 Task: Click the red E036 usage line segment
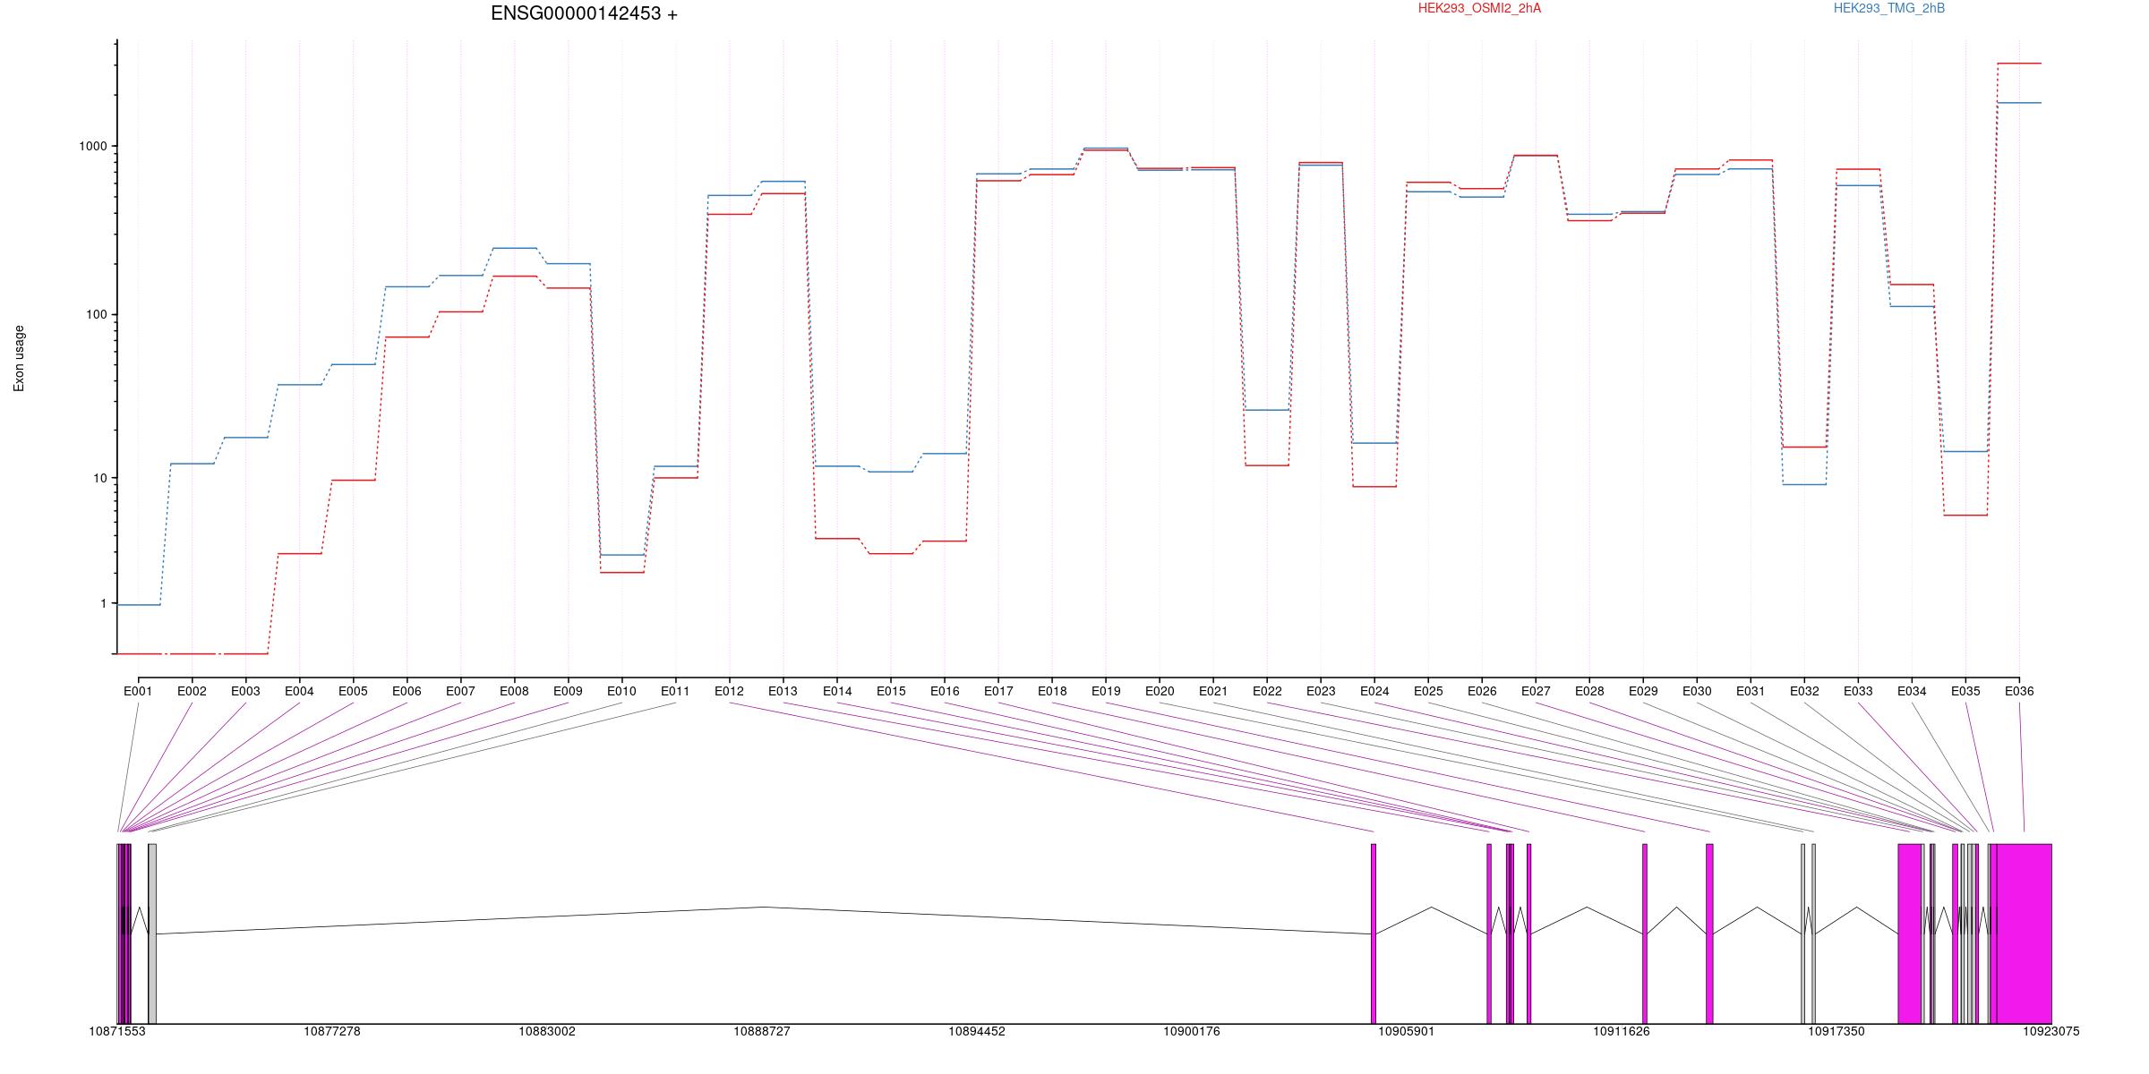[x=2019, y=64]
